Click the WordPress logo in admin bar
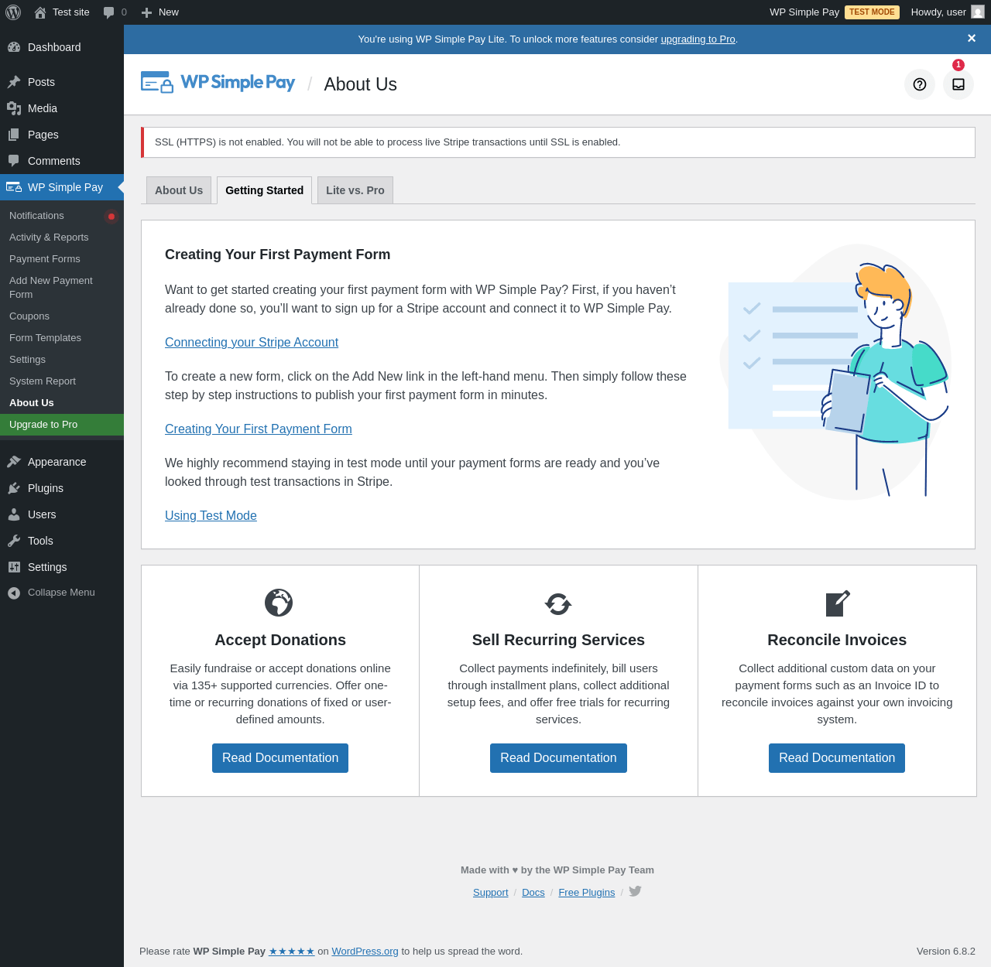 (x=13, y=12)
